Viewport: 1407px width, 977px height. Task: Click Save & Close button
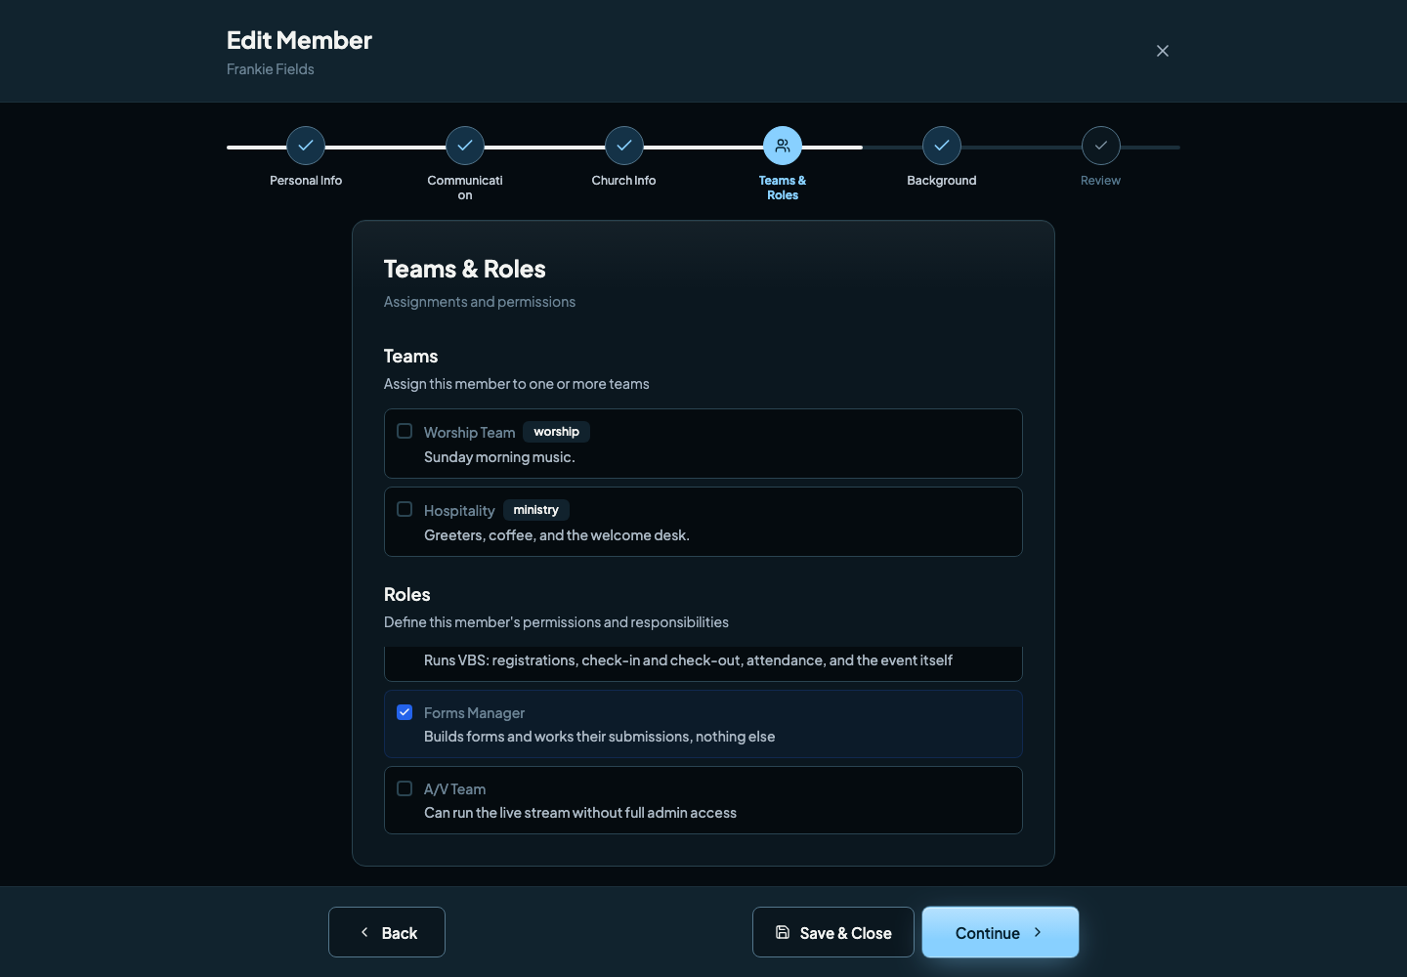pyautogui.click(x=833, y=932)
